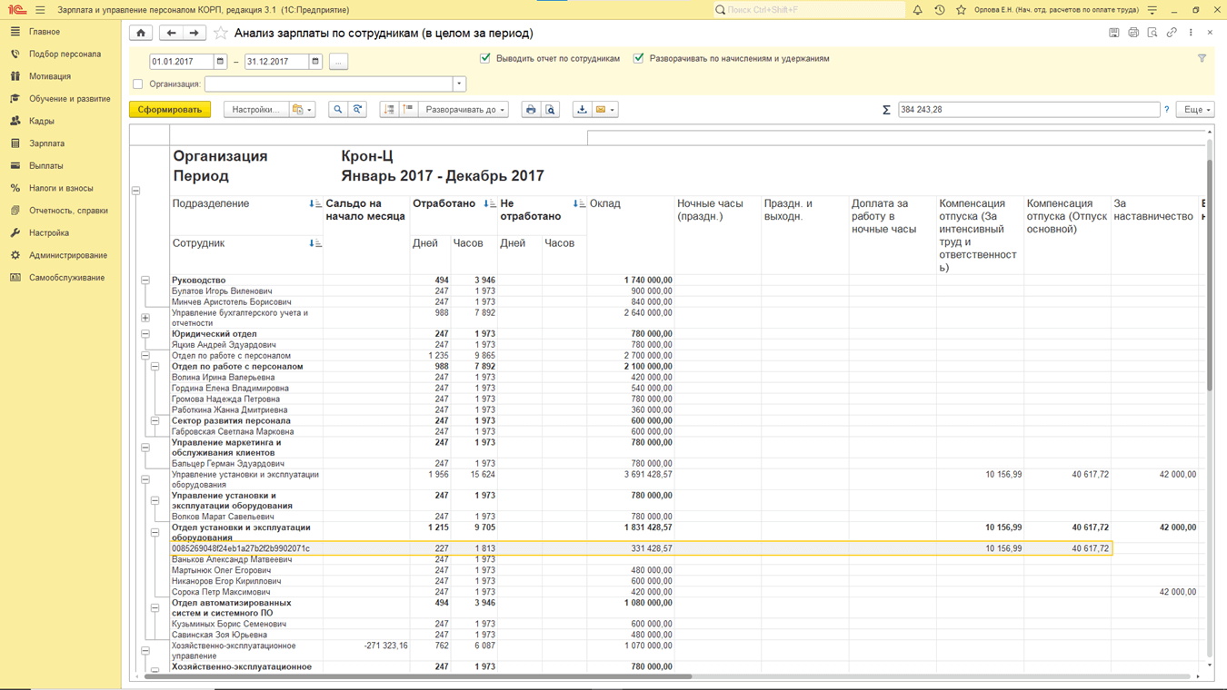Click the find magnifier icon in toolbar

[337, 110]
